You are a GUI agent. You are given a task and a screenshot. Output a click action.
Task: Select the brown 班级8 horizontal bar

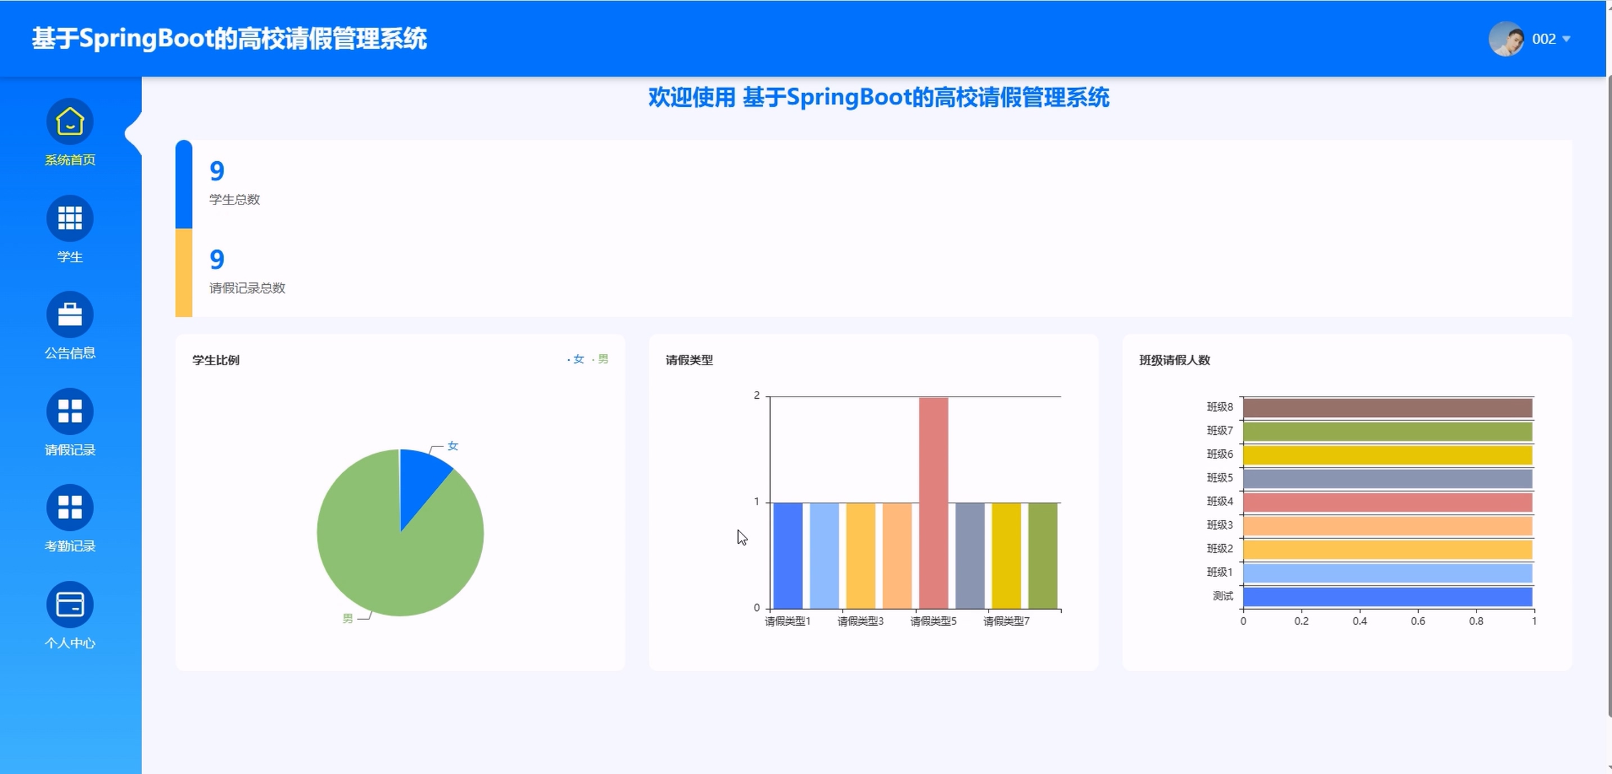tap(1387, 408)
